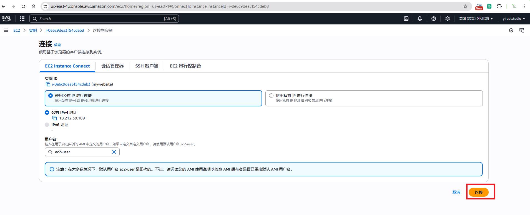Screen dimensions: 530x215
Task: Click the AWS logo home icon
Action: (x=6, y=18)
